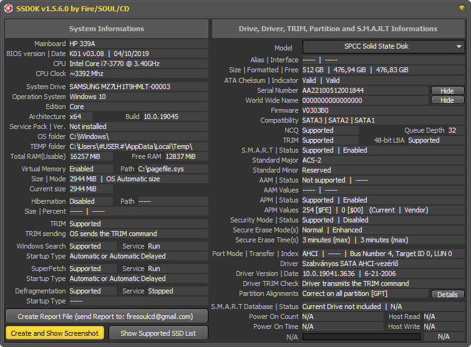Click BIOS version K01 v03.08
The width and height of the screenshot is (471, 347).
(87, 54)
